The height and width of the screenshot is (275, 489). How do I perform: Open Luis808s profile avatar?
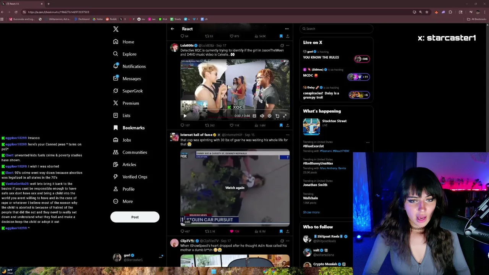coord(174,48)
